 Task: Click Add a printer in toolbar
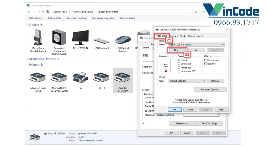[54, 18]
